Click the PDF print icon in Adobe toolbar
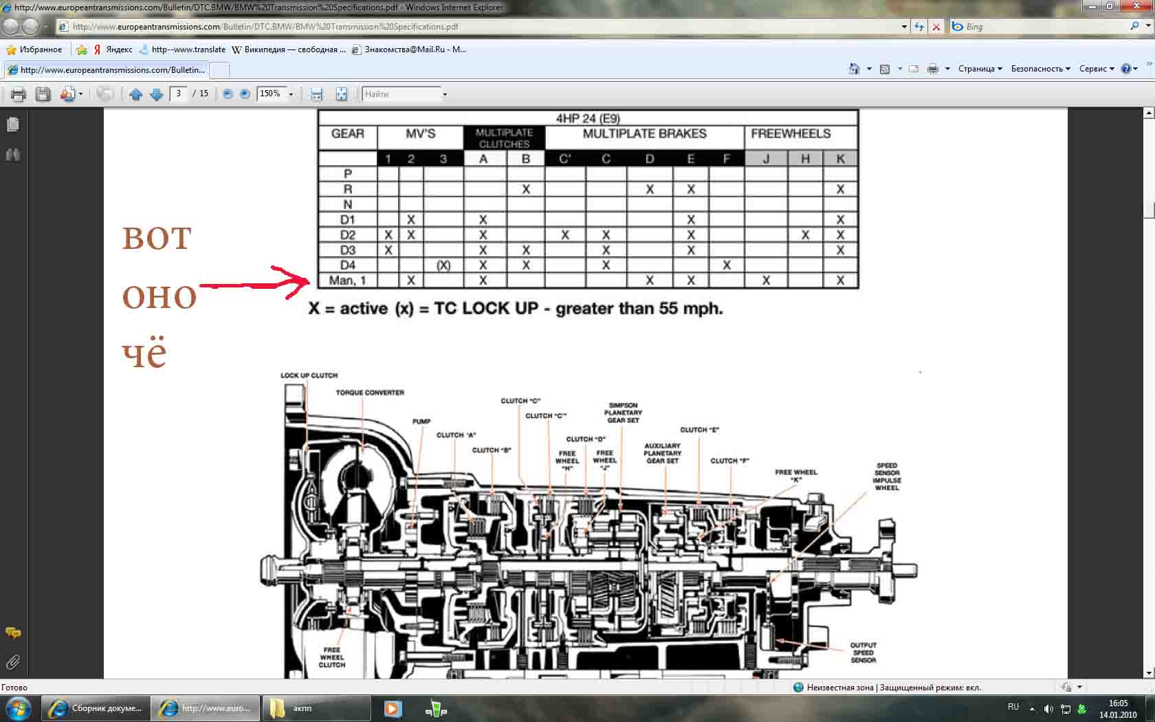Viewport: 1155px width, 722px height. coord(18,94)
